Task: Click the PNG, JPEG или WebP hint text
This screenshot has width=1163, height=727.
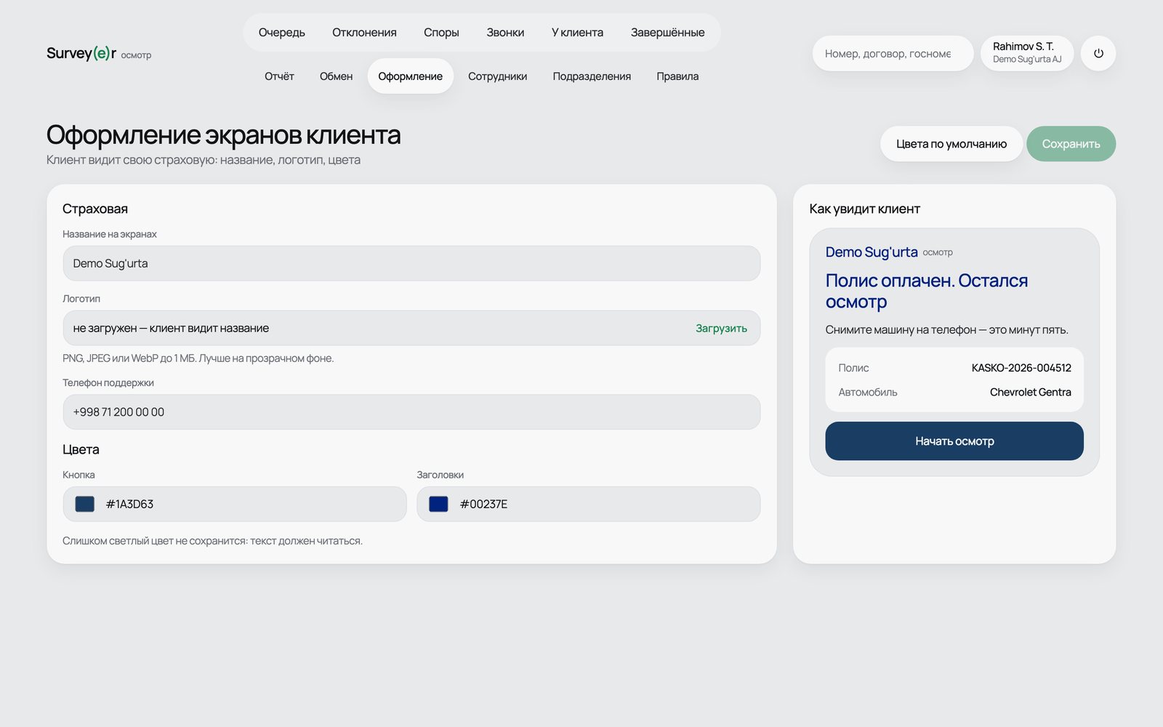Action: 198,358
